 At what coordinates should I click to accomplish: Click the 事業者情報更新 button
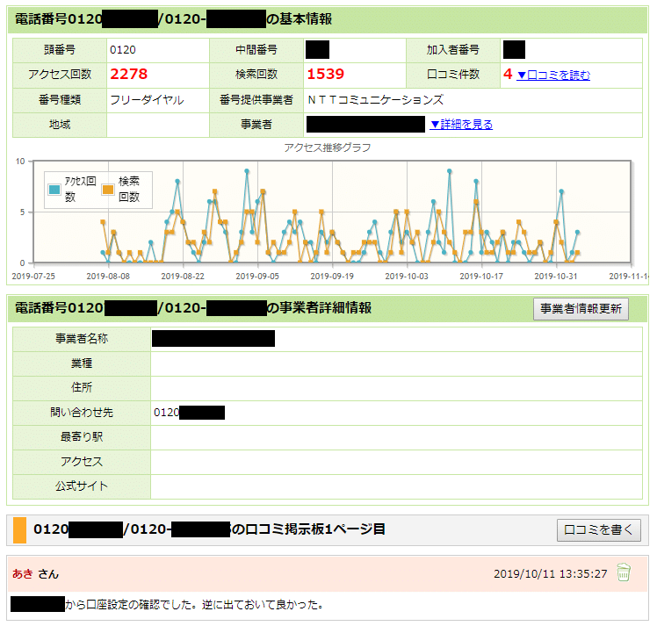tap(581, 309)
